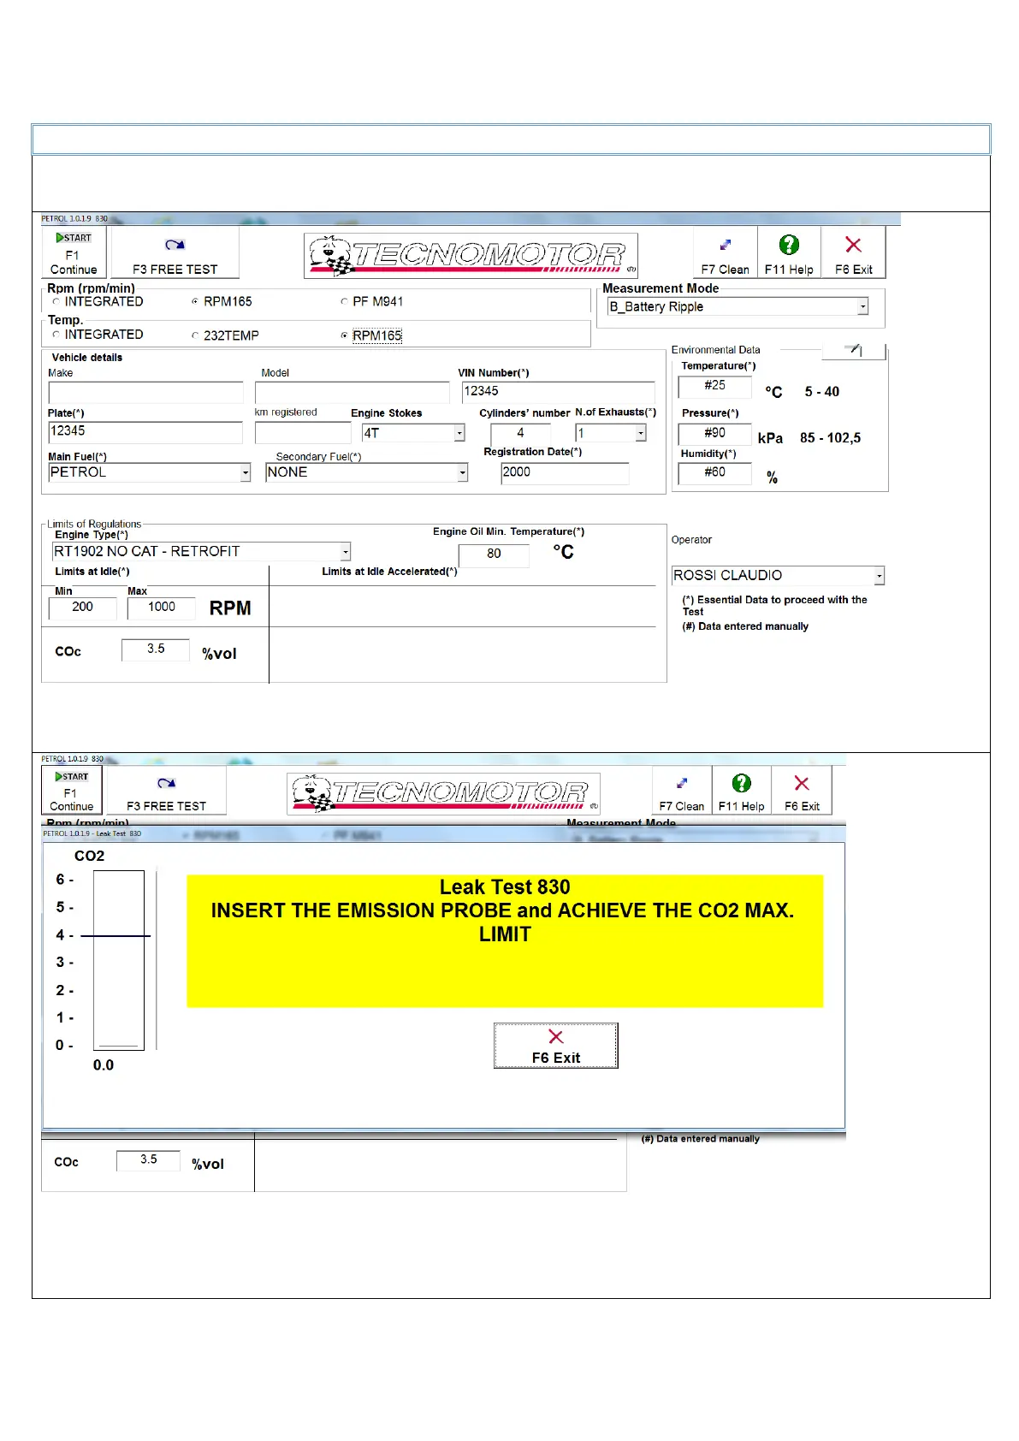Click idle Min RPM field 200
The width and height of the screenshot is (1019, 1441).
[83, 608]
